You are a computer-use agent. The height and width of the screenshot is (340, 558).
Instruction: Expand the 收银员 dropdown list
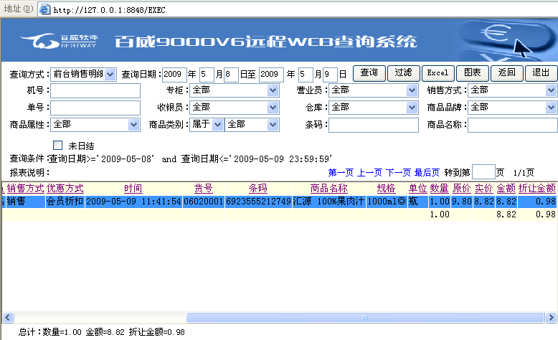pos(273,108)
